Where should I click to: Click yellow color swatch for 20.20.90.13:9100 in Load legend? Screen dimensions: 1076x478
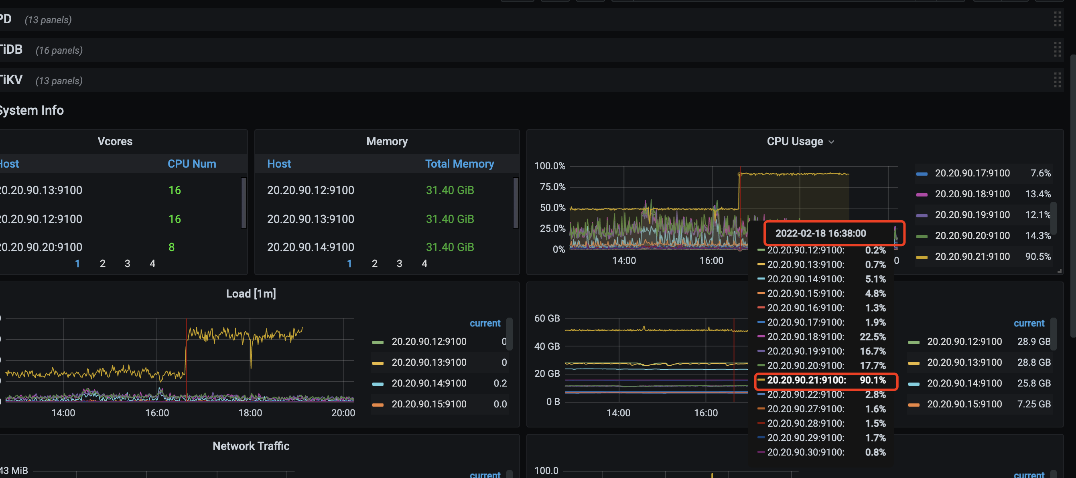coord(378,363)
